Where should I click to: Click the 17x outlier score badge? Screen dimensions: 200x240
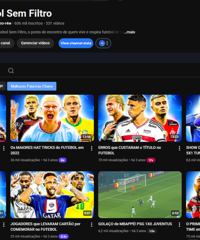(151, 160)
